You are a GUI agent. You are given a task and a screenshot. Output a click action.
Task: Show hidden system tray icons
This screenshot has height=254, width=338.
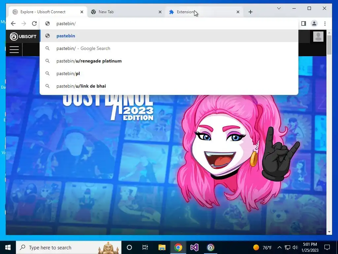279,247
